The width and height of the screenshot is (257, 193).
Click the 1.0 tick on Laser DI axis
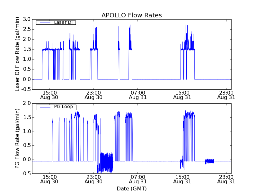pos(27,59)
